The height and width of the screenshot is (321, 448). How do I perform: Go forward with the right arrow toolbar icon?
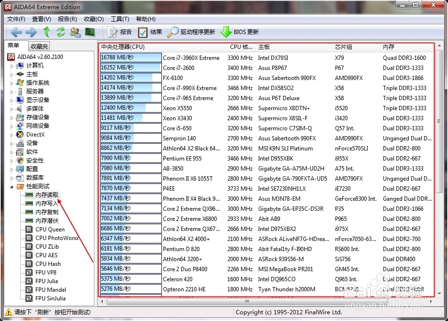tap(31, 32)
